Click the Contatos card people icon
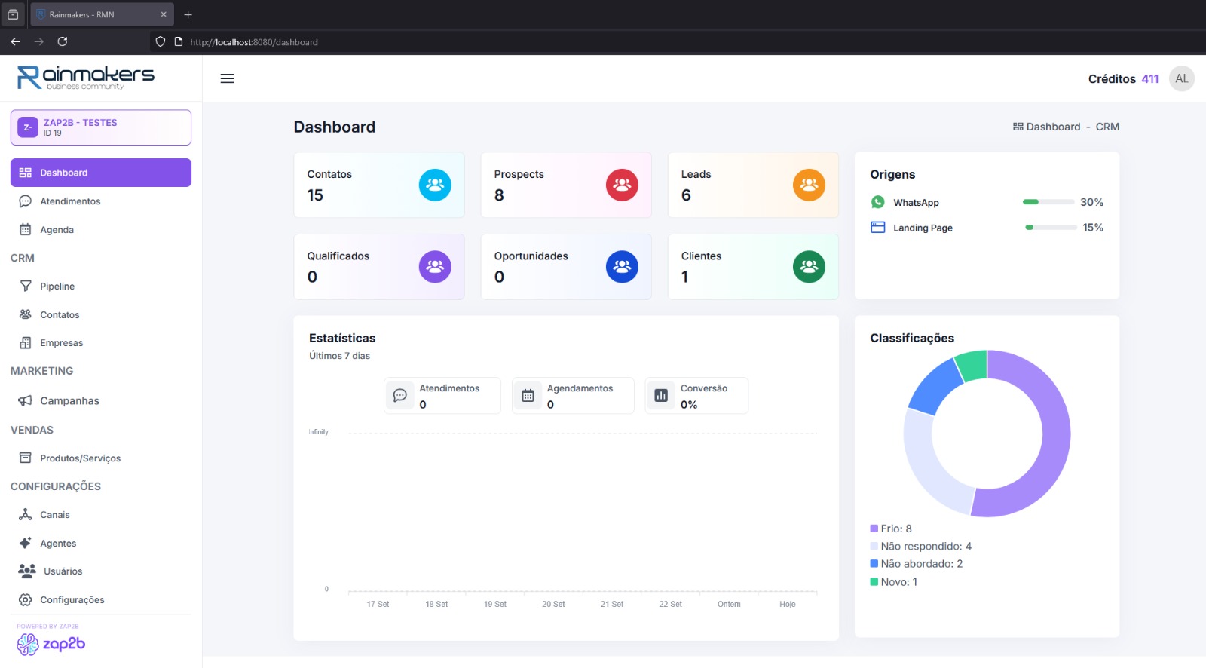Screen dimensions: 1206x668 point(435,185)
